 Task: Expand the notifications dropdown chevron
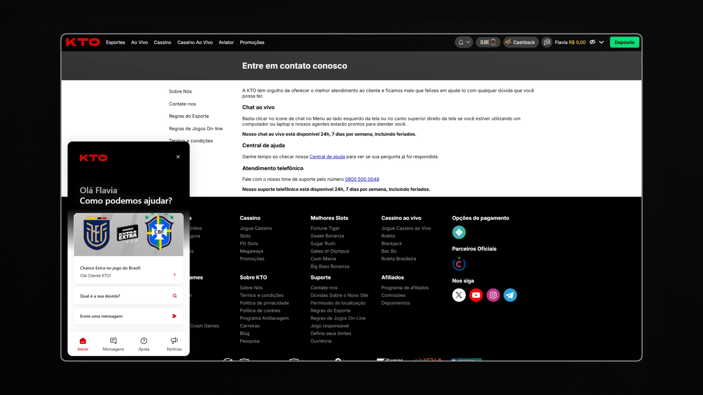[x=468, y=42]
